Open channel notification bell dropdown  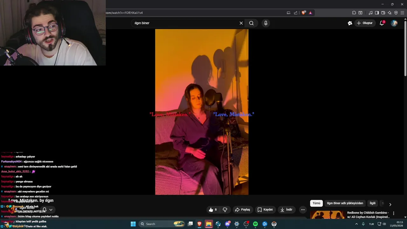tap(47, 210)
